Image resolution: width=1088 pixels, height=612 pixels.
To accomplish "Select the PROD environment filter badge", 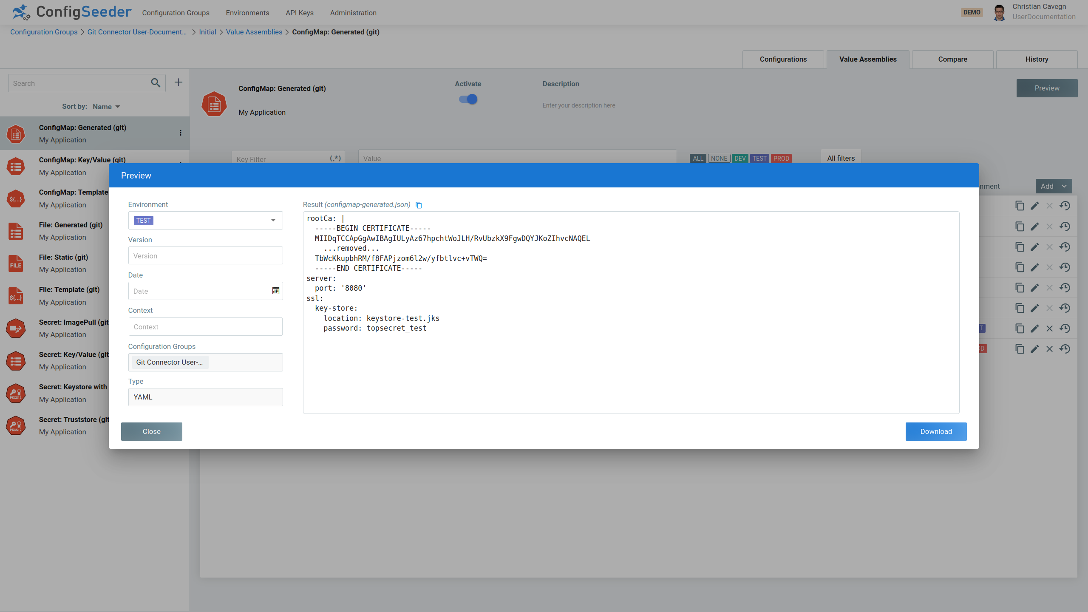I will (781, 158).
